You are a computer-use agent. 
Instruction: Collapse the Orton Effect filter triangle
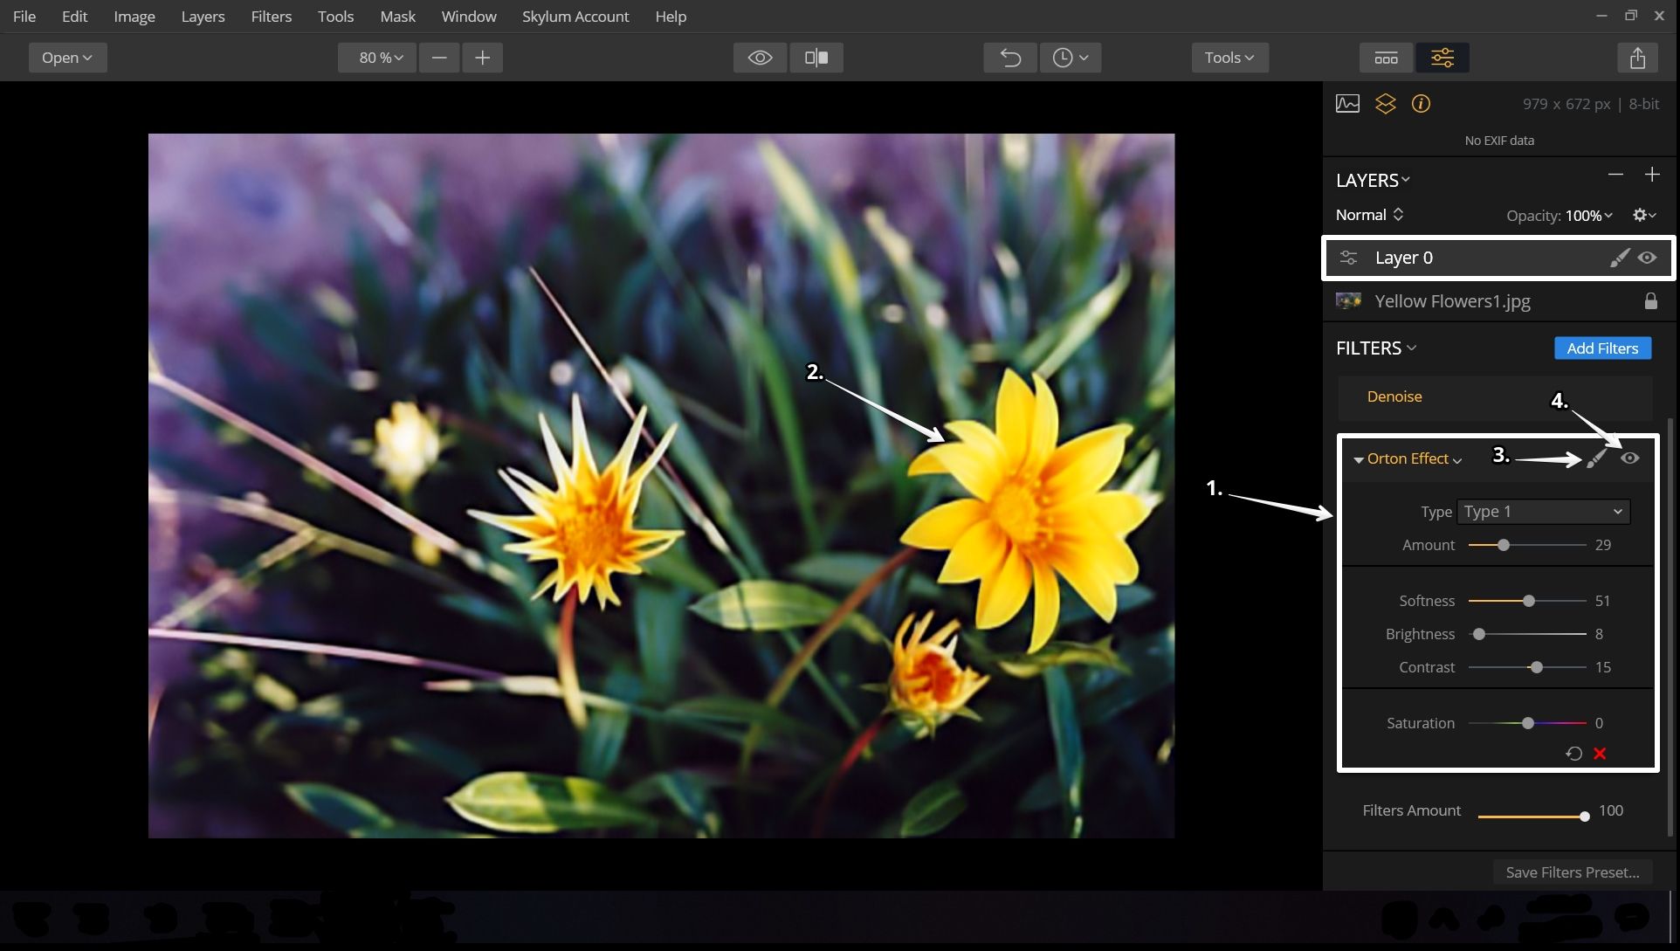click(1358, 460)
